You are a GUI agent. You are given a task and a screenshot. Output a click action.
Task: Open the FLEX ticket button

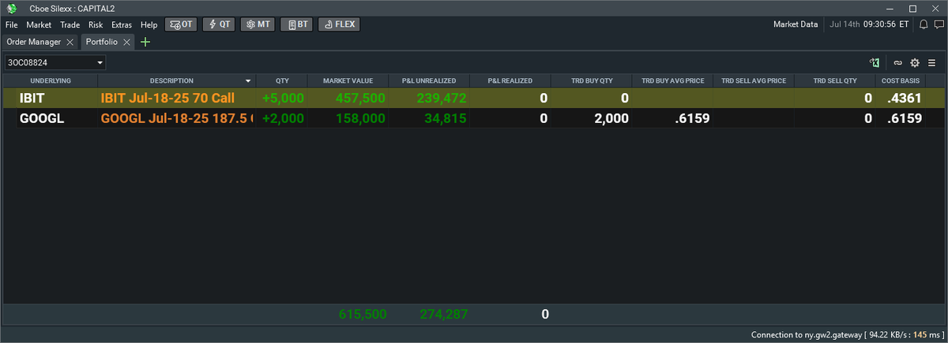[x=339, y=24]
